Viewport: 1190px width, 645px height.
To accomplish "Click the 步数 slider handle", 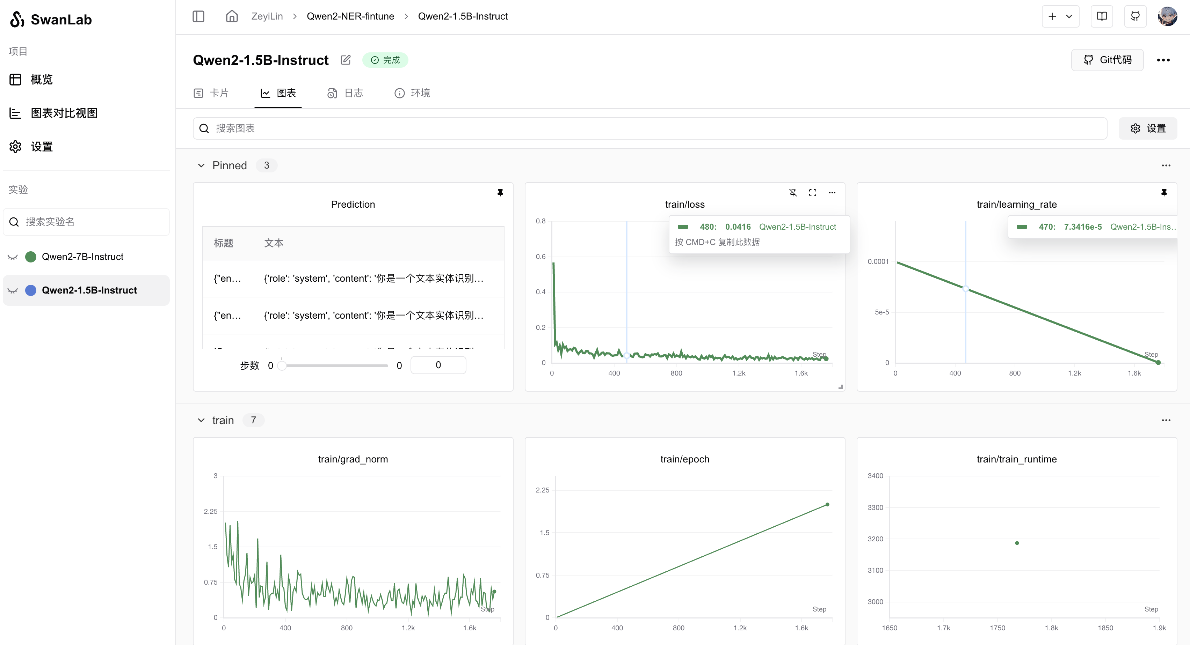I will 282,365.
